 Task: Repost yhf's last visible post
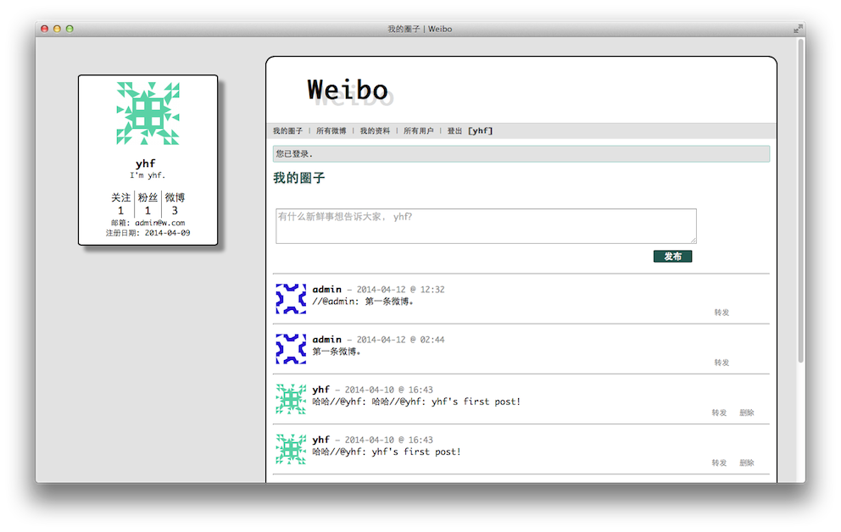pyautogui.click(x=719, y=463)
